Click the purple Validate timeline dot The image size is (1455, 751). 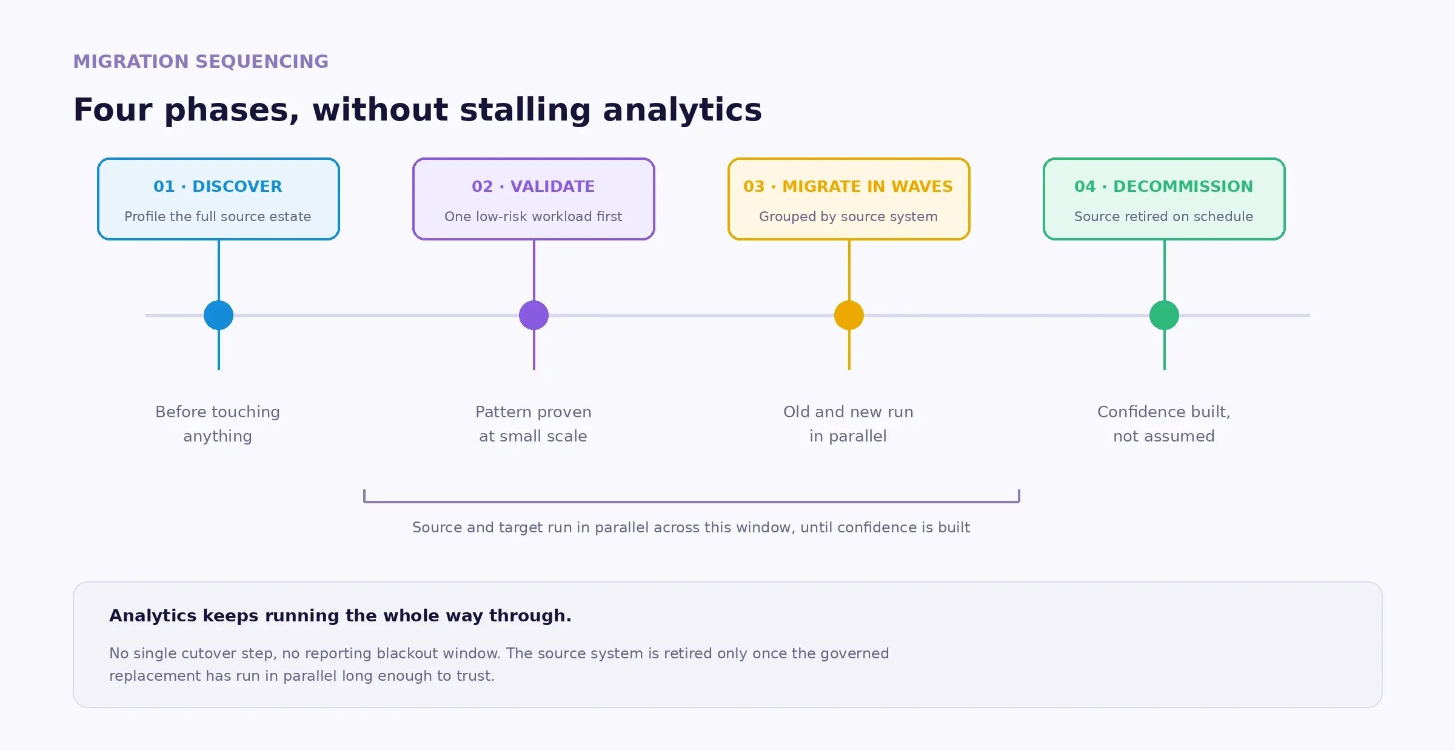coord(533,315)
